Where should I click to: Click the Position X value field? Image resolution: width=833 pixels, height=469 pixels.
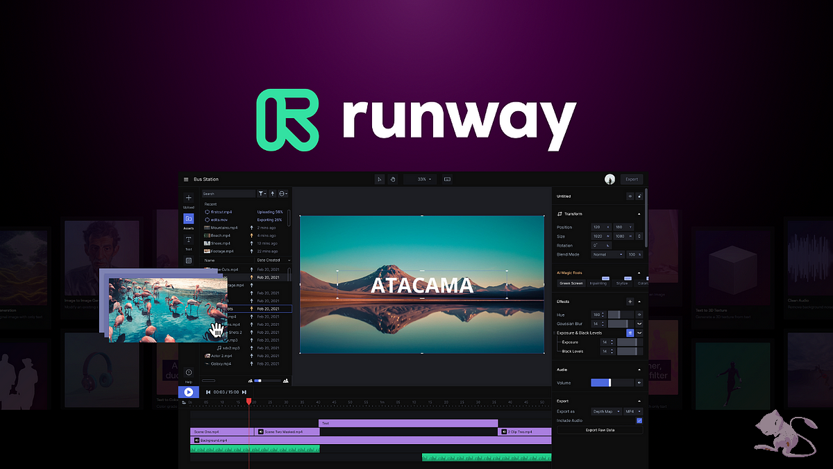click(x=600, y=227)
